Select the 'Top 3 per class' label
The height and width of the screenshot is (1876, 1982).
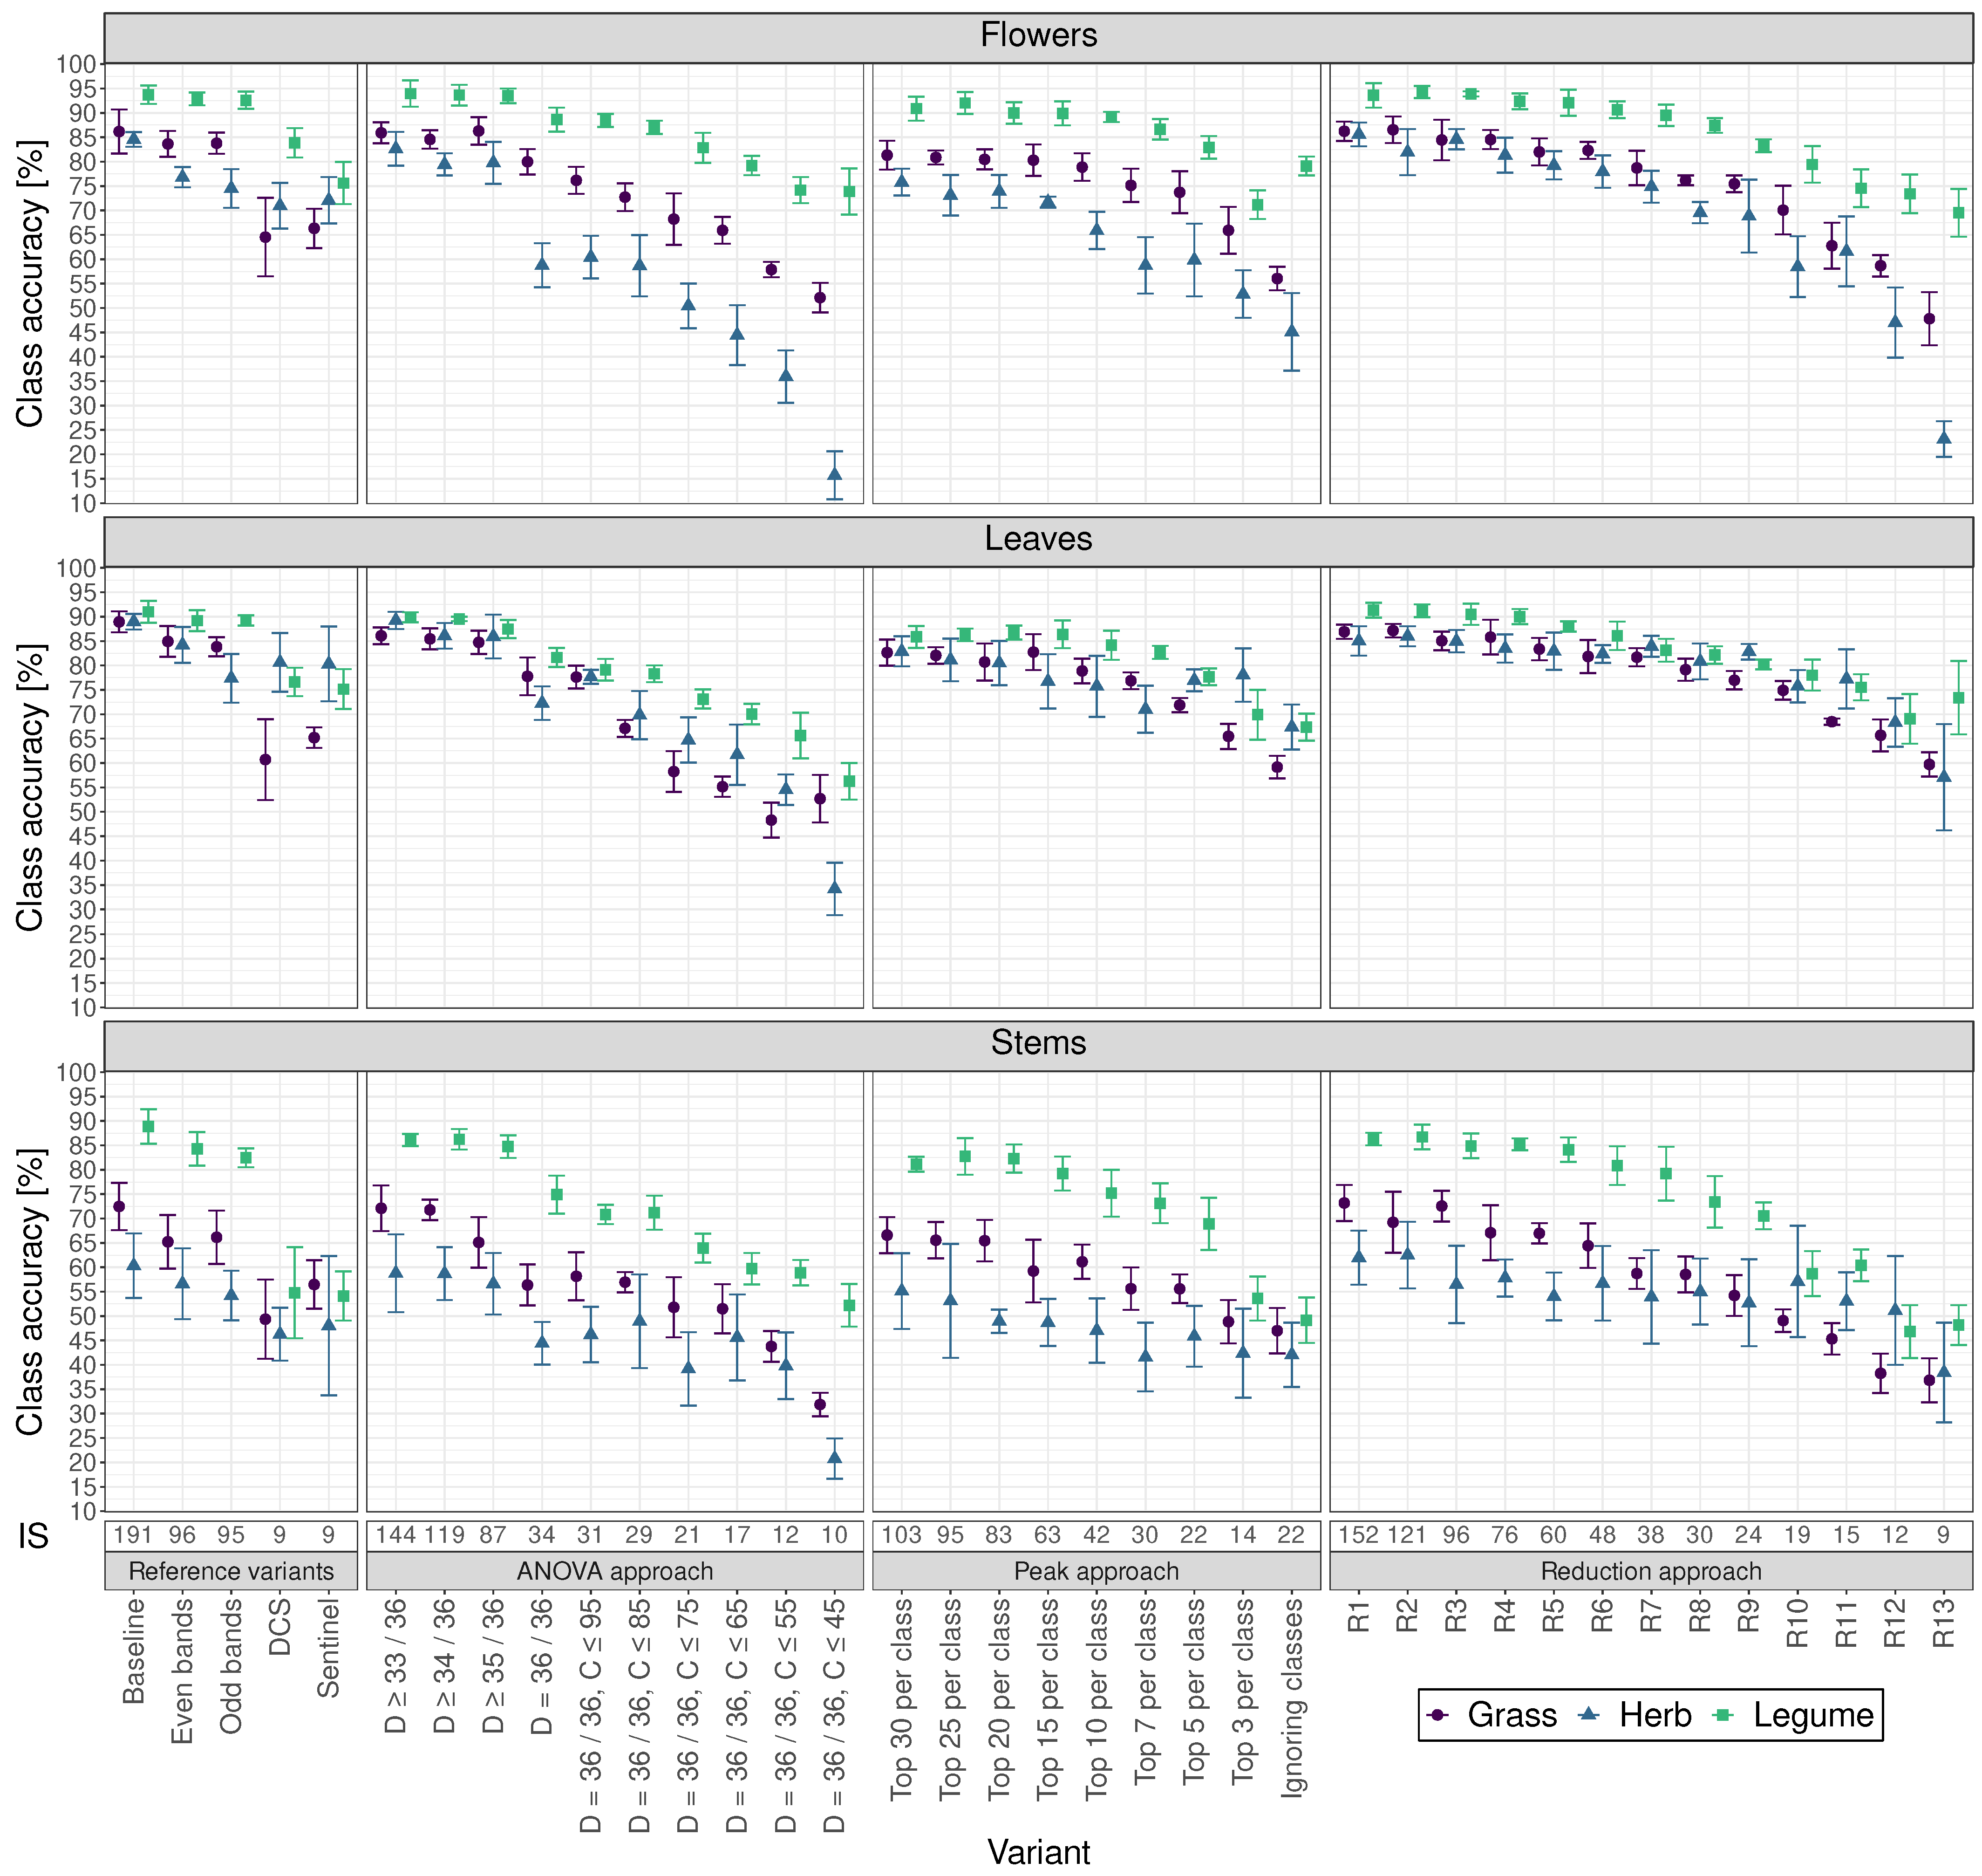1242,1692
